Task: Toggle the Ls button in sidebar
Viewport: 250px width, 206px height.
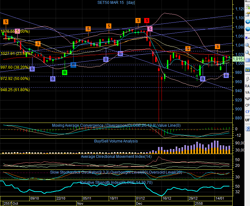Action: [247, 70]
